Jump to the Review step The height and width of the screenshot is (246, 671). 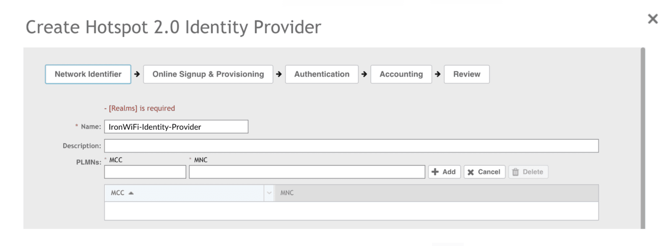[467, 74]
